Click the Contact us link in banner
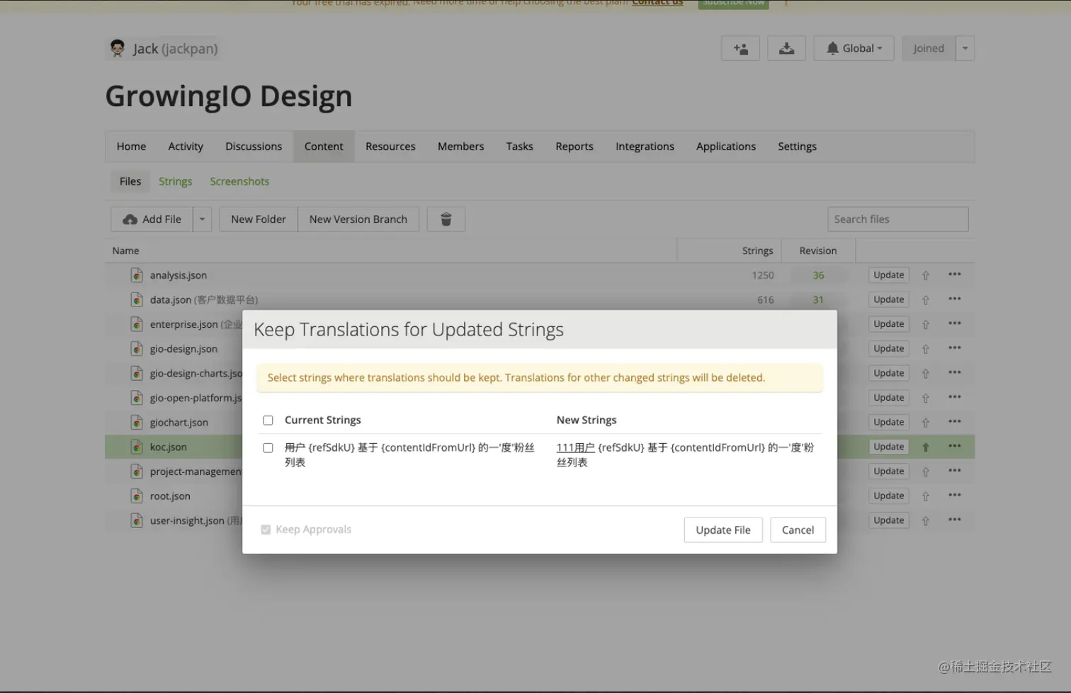This screenshot has height=693, width=1071. coord(657,3)
